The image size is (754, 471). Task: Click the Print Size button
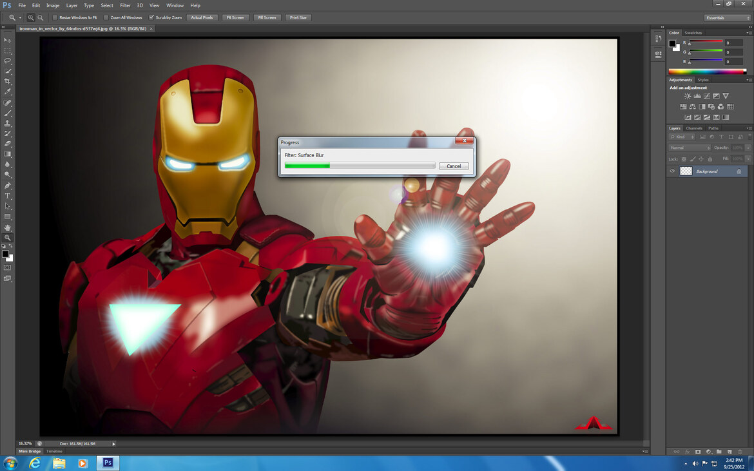point(298,18)
